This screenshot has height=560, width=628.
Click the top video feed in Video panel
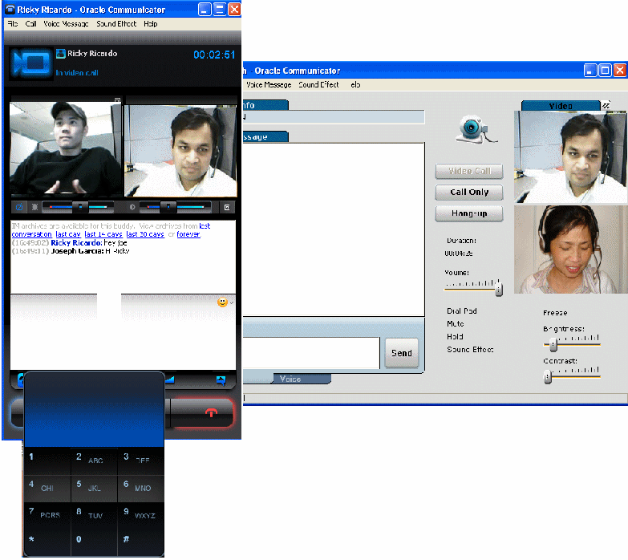tap(571, 156)
